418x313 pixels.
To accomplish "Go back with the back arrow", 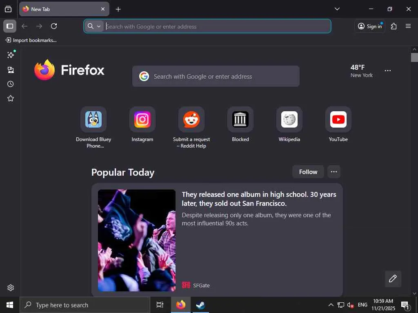I will [x=24, y=26].
